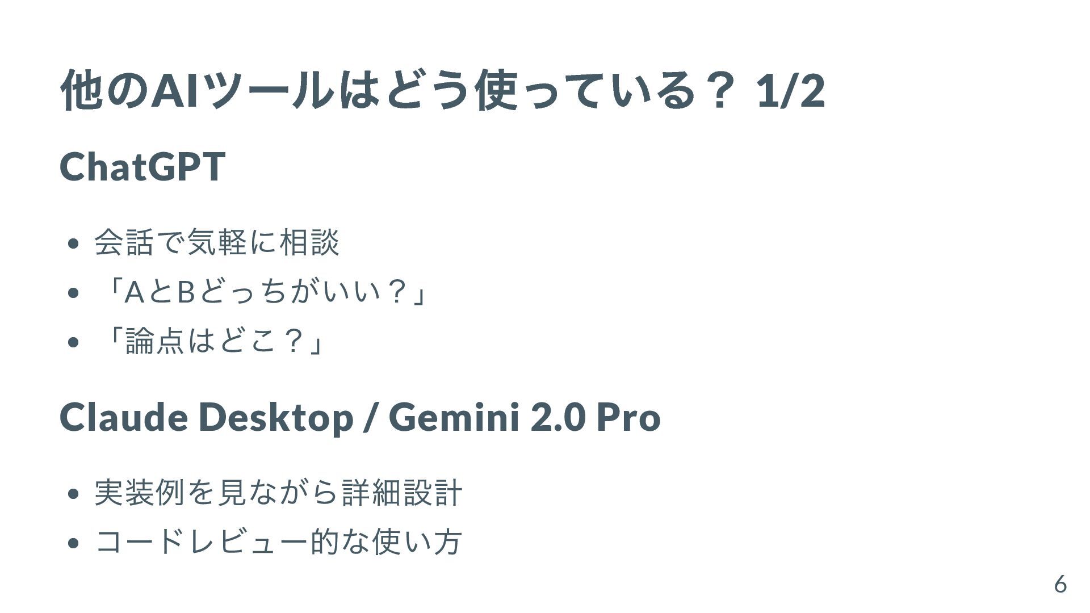Click the bullet dot before 実装例を見ながら
Image resolution: width=1090 pixels, height=613 pixels.
pyautogui.click(x=72, y=494)
